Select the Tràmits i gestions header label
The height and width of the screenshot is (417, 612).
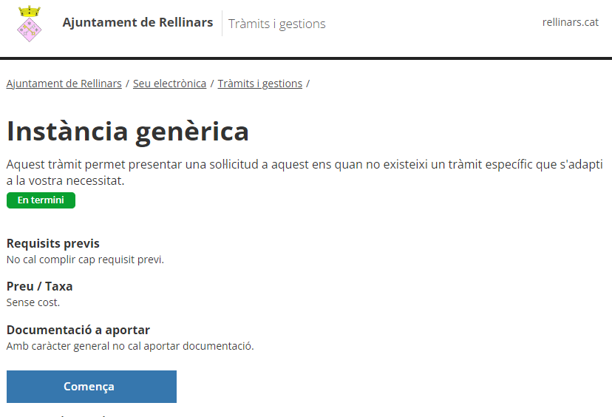point(276,24)
